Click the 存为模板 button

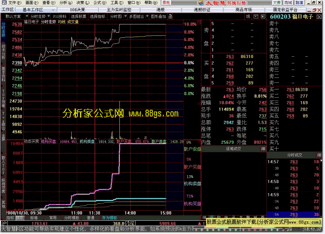109,218
